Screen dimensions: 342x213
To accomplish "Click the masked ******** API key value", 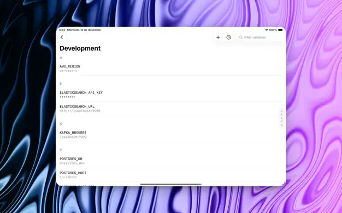I will 67,97.
